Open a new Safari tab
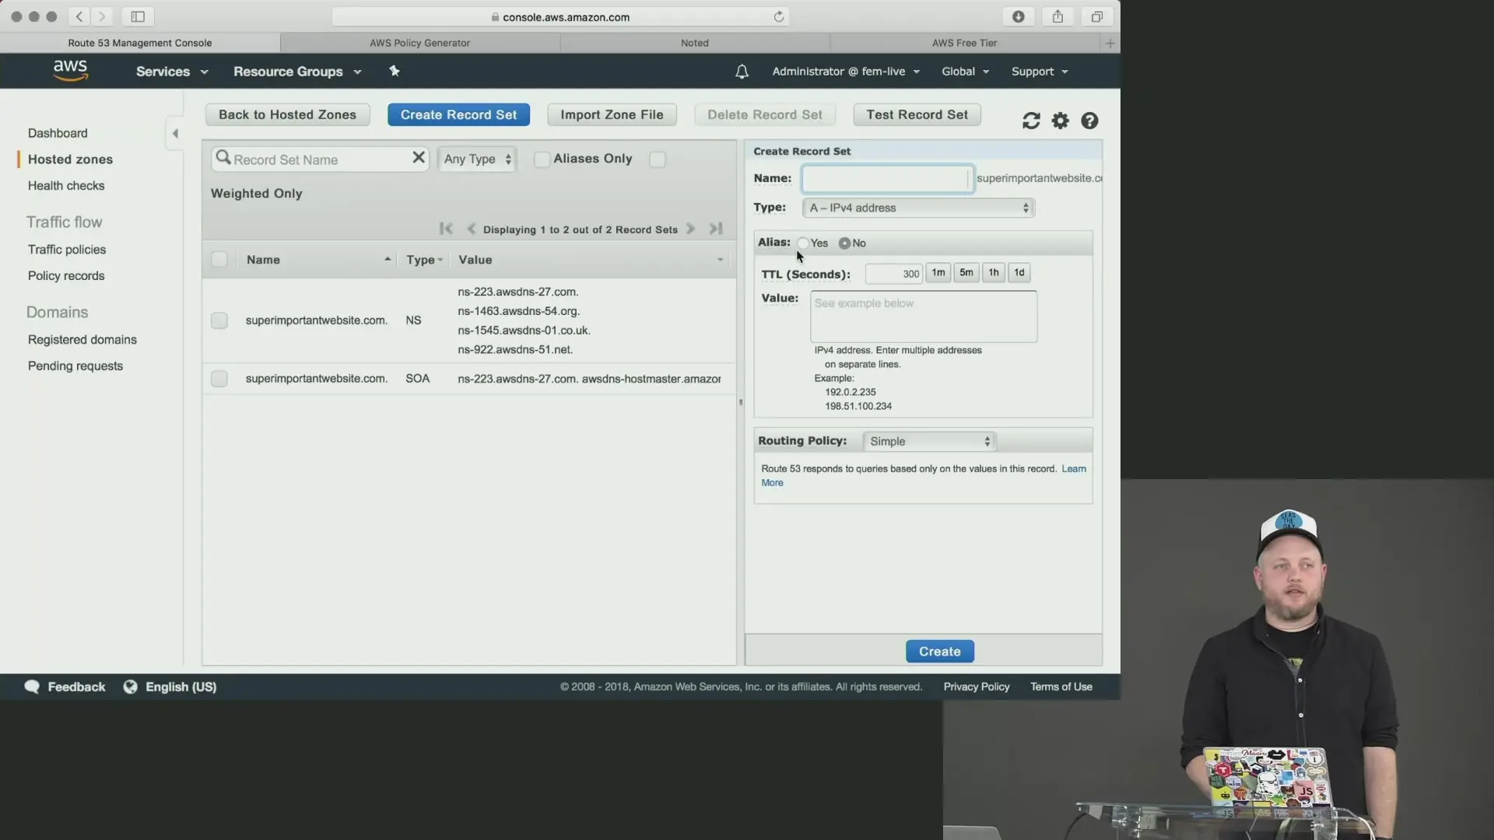 tap(1110, 43)
